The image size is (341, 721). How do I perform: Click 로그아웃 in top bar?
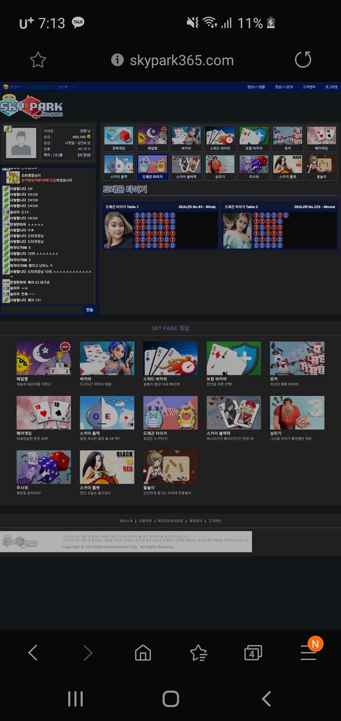coord(331,87)
